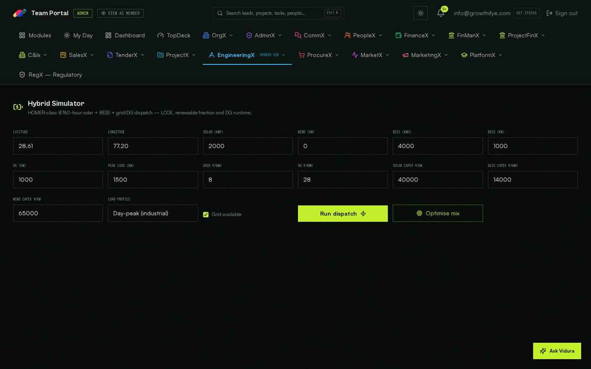This screenshot has width=591, height=369.
Task: Click the Optimise mix button
Action: point(438,213)
